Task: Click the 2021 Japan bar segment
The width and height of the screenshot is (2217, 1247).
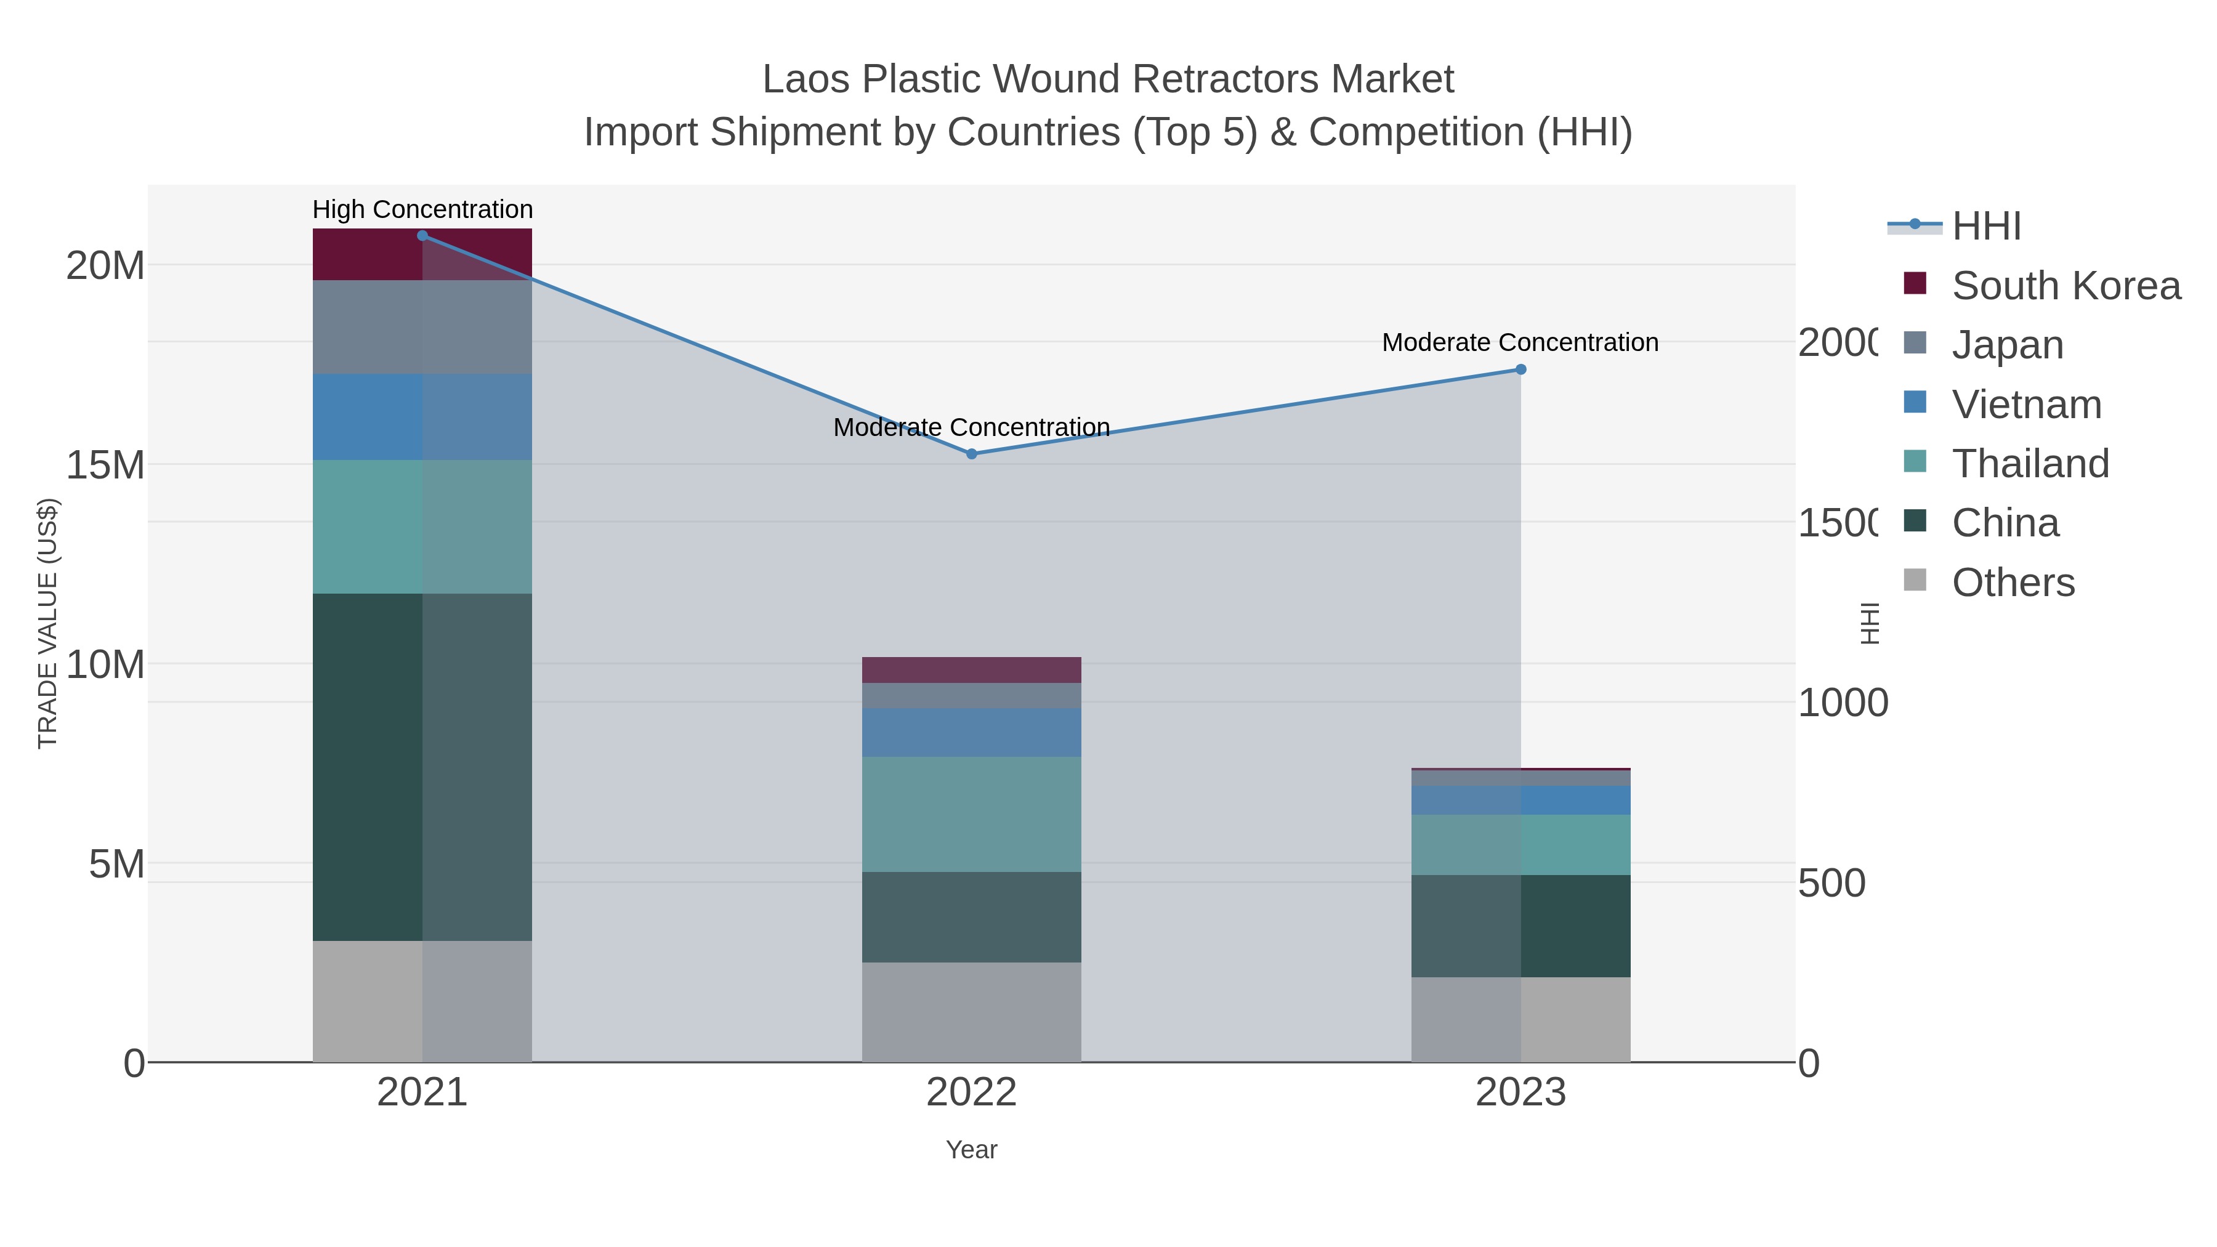Action: coord(422,327)
